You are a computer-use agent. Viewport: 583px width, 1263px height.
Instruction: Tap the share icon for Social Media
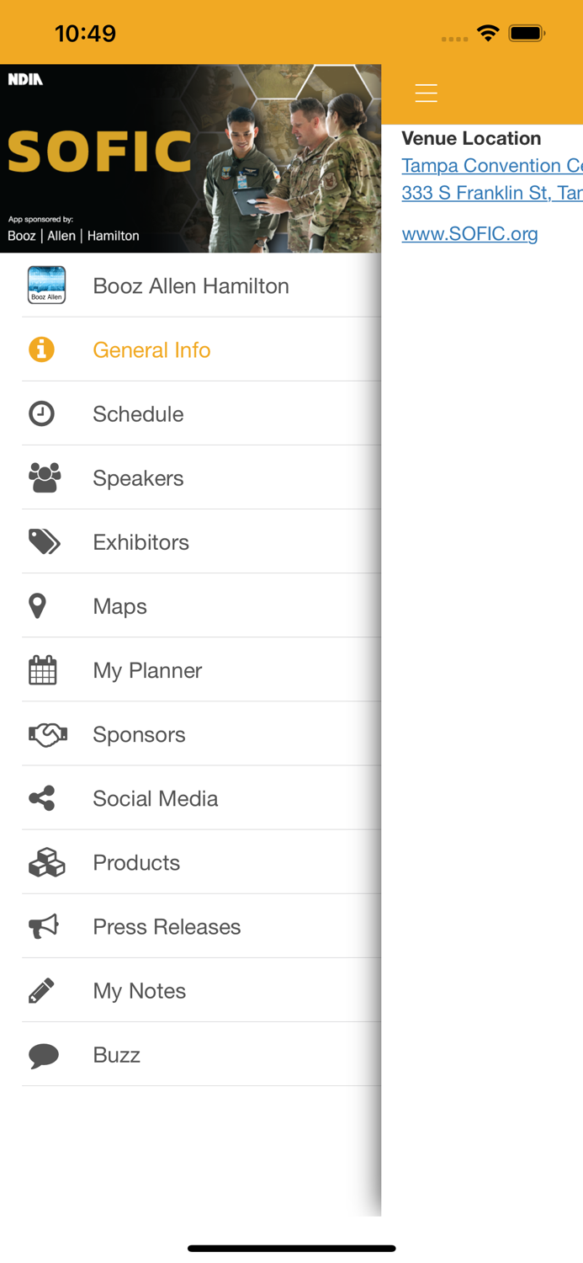click(x=42, y=798)
